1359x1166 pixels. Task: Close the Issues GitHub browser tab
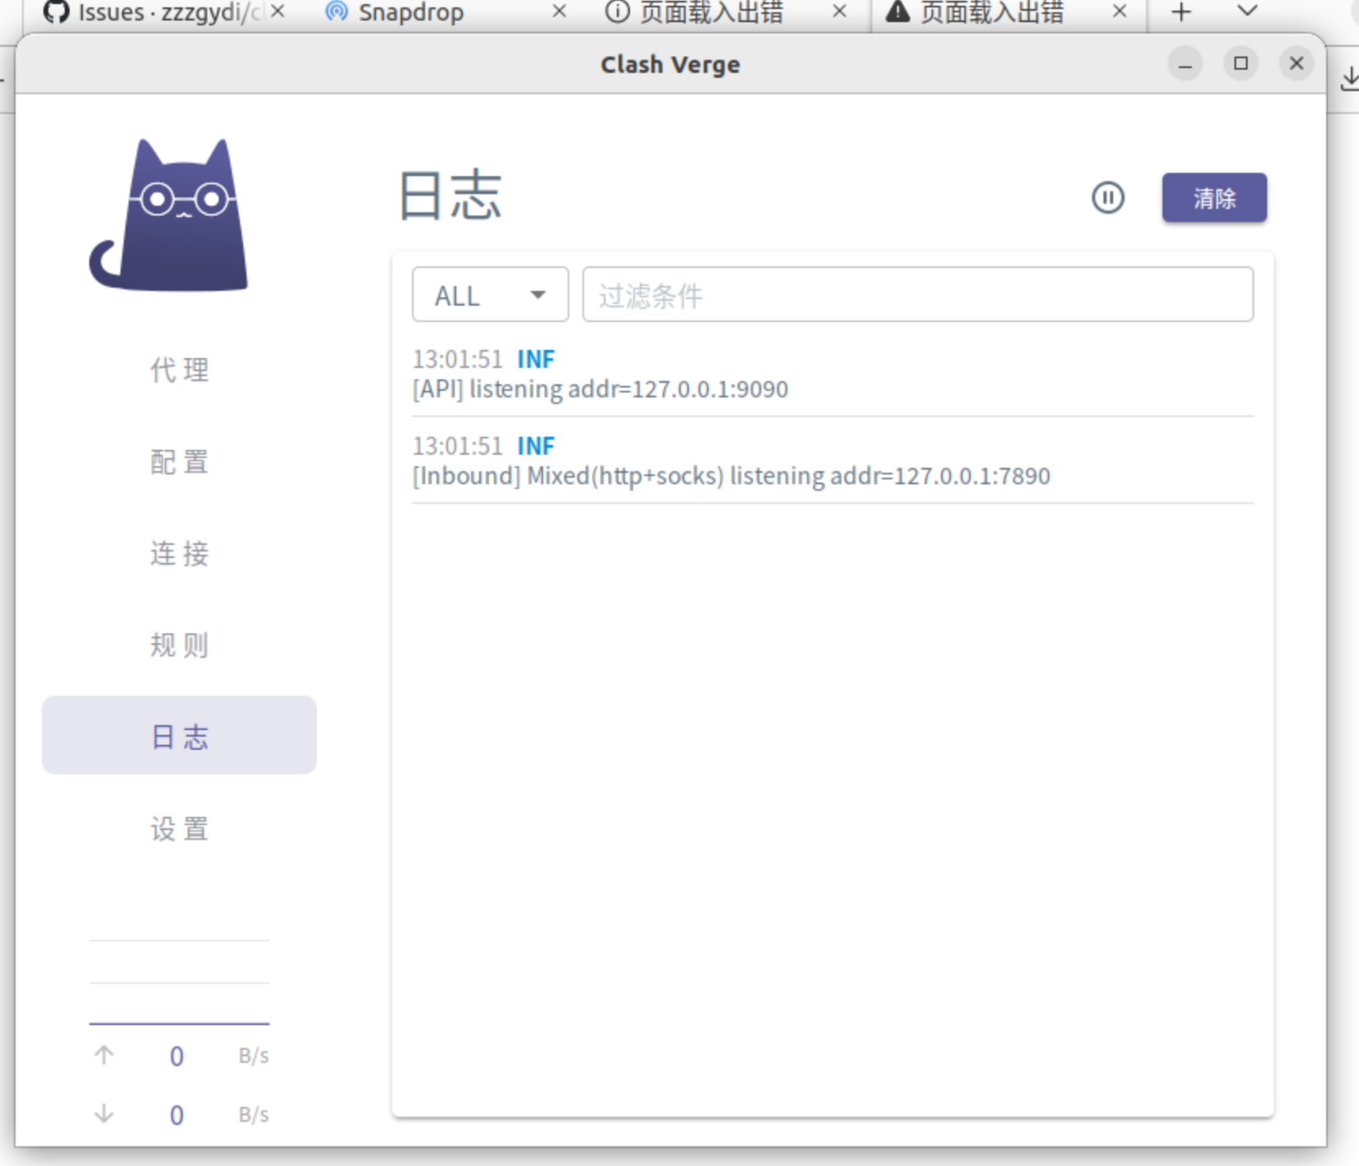(x=279, y=11)
